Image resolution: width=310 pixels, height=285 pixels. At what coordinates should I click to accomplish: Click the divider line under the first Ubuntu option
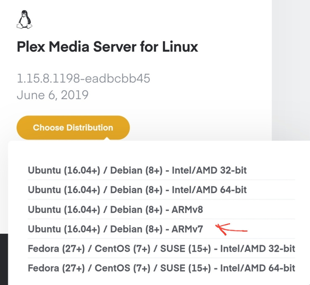click(162, 180)
